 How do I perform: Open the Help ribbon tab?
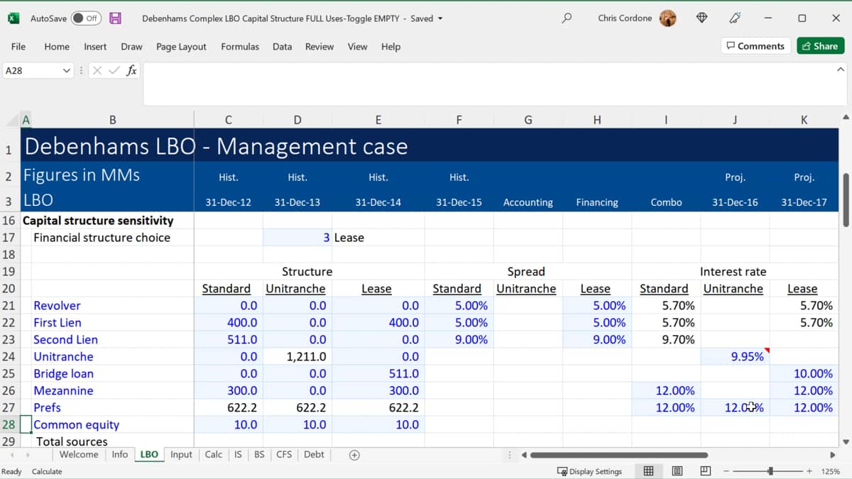click(x=390, y=47)
